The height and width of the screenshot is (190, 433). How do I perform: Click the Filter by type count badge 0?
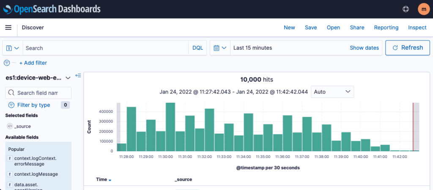point(65,105)
